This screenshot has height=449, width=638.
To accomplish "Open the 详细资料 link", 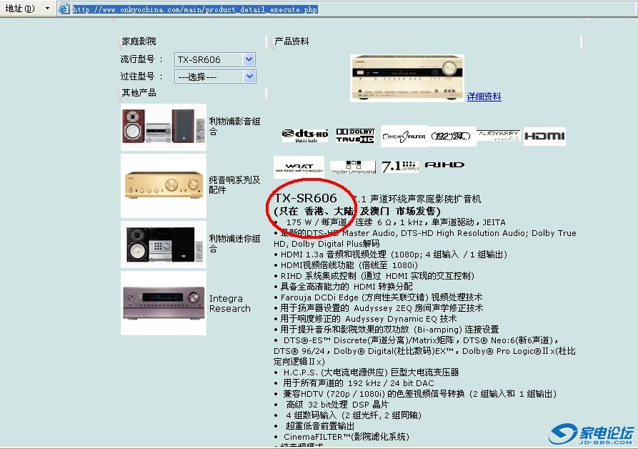I will pos(484,97).
